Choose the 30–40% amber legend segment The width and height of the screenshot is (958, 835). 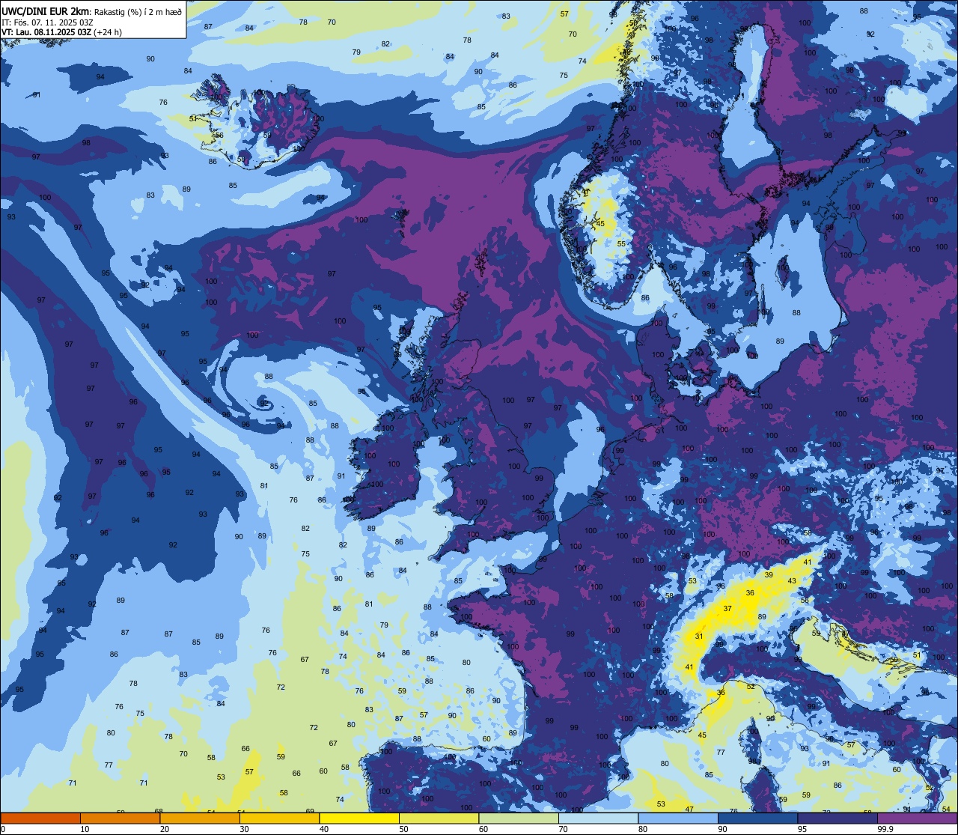279,818
